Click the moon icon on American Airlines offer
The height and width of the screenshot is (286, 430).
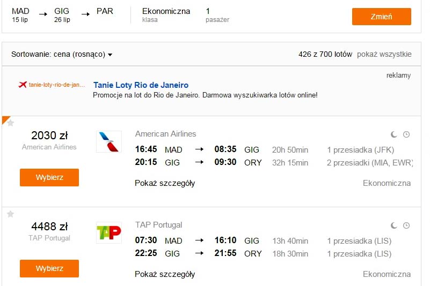394,134
